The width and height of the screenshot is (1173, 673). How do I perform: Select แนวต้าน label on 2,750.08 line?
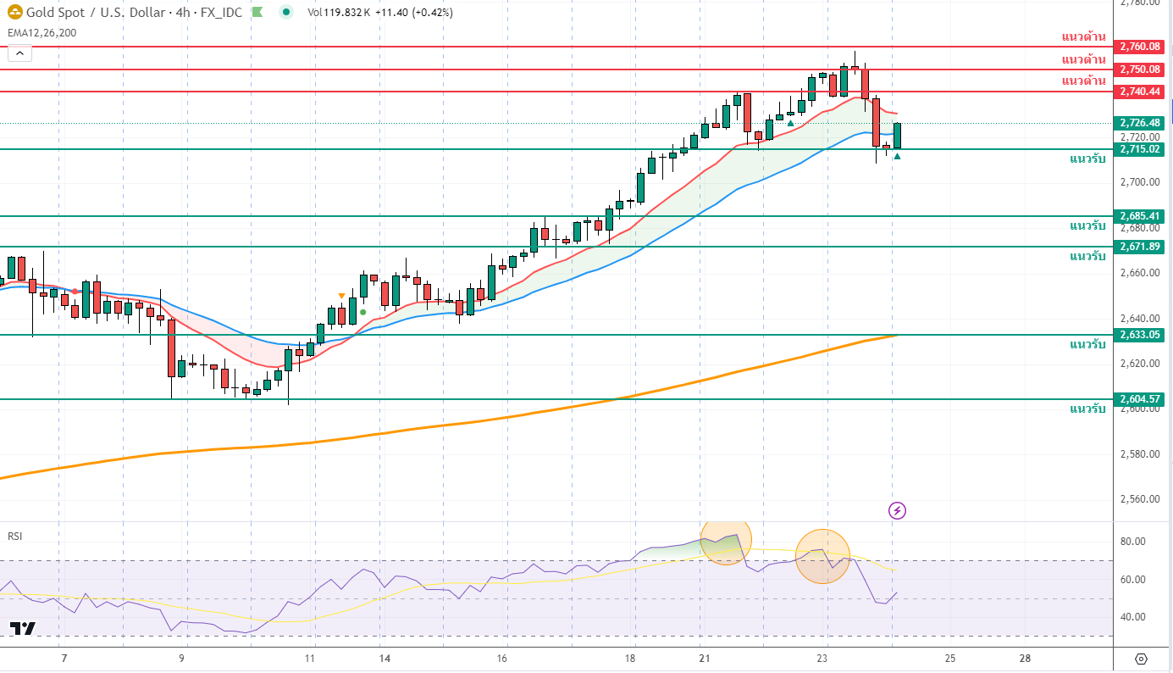1083,58
